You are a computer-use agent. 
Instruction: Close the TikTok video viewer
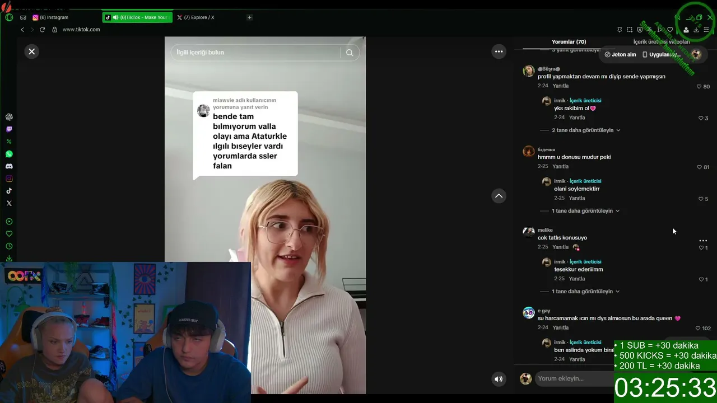32,51
